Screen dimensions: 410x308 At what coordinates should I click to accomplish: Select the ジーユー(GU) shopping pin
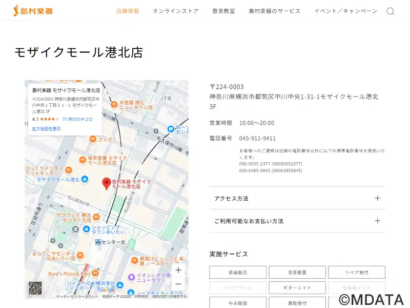pyautogui.click(x=120, y=285)
